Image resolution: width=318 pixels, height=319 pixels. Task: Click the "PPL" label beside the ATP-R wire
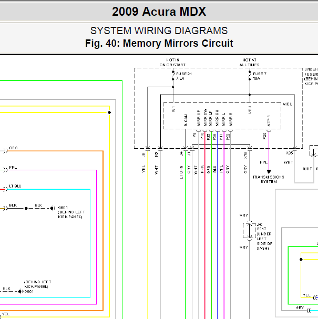click(263, 162)
